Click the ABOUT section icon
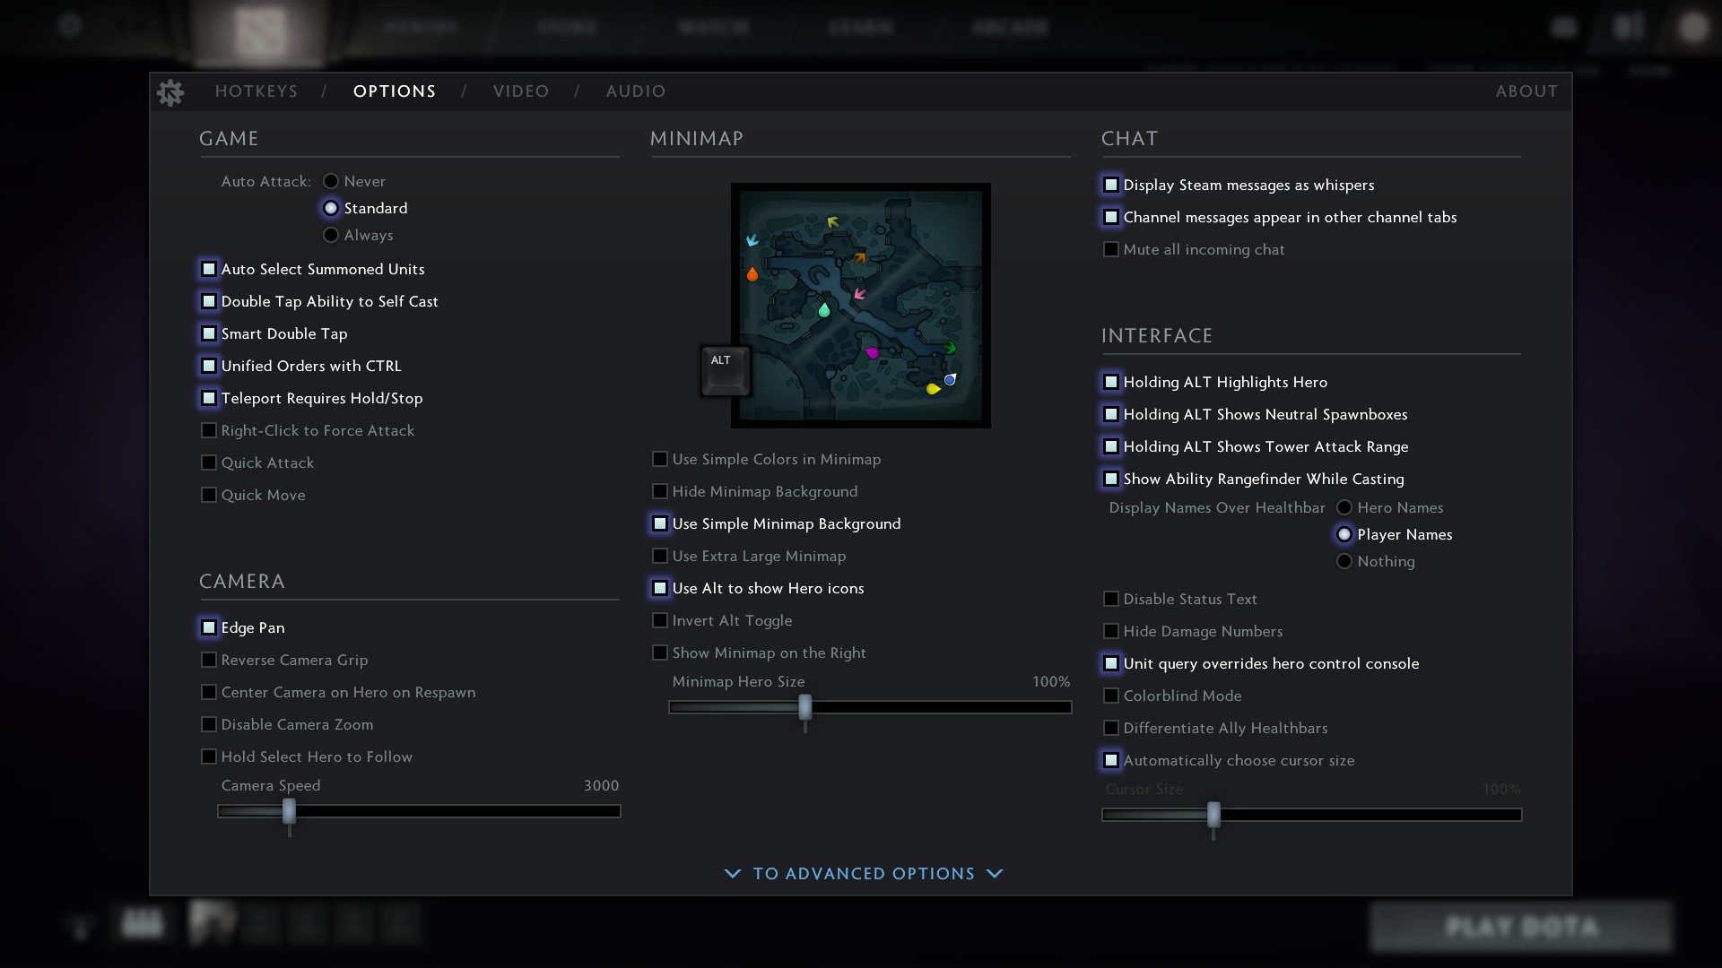The image size is (1722, 968). 1526,91
